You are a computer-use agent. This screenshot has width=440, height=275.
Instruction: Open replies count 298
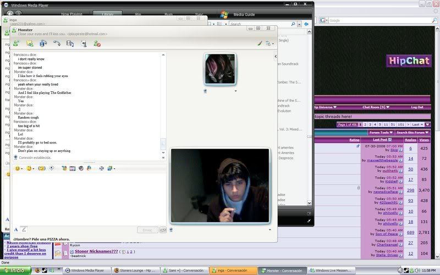pyautogui.click(x=410, y=190)
